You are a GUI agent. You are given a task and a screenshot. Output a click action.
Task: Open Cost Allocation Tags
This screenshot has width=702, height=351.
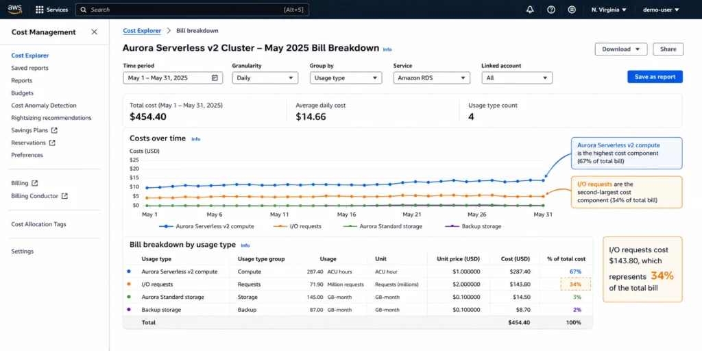click(x=38, y=224)
